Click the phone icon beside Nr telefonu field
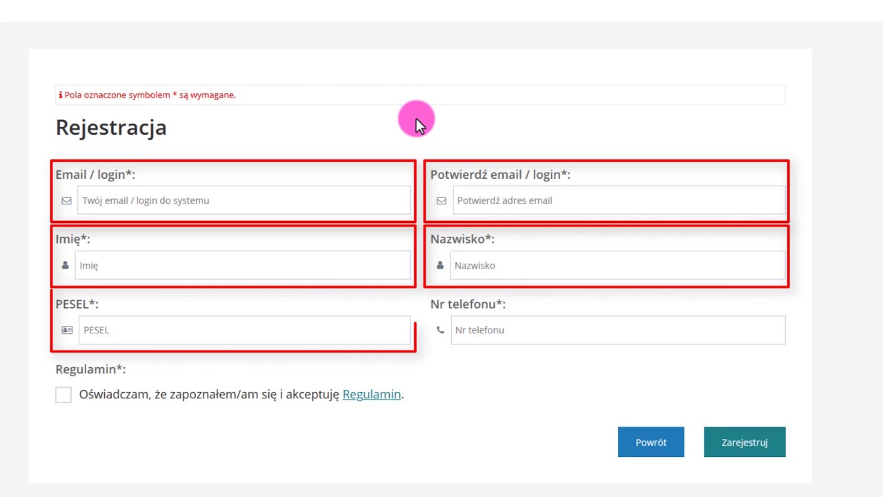 click(440, 331)
